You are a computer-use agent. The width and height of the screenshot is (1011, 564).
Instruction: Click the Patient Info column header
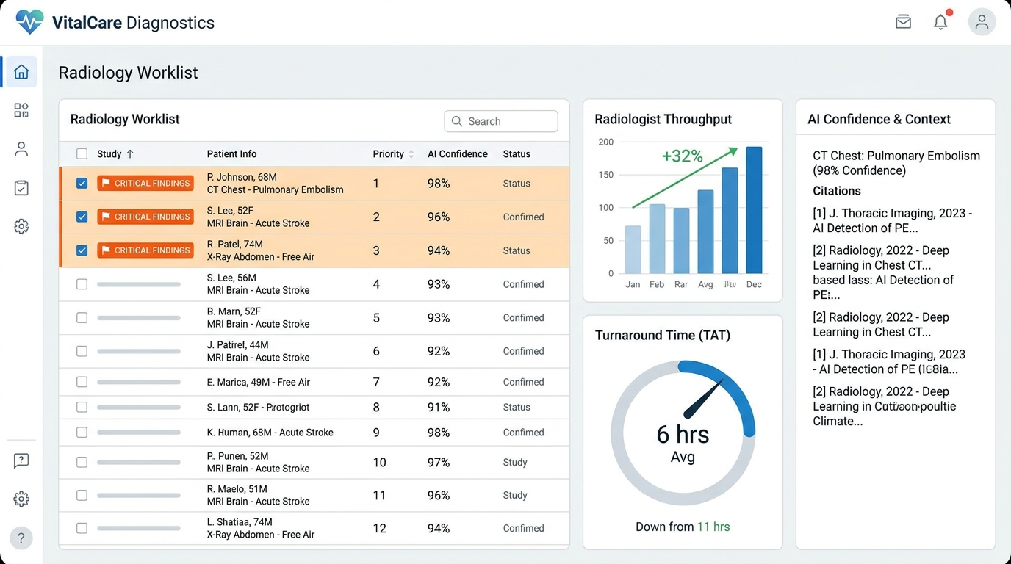click(x=231, y=154)
